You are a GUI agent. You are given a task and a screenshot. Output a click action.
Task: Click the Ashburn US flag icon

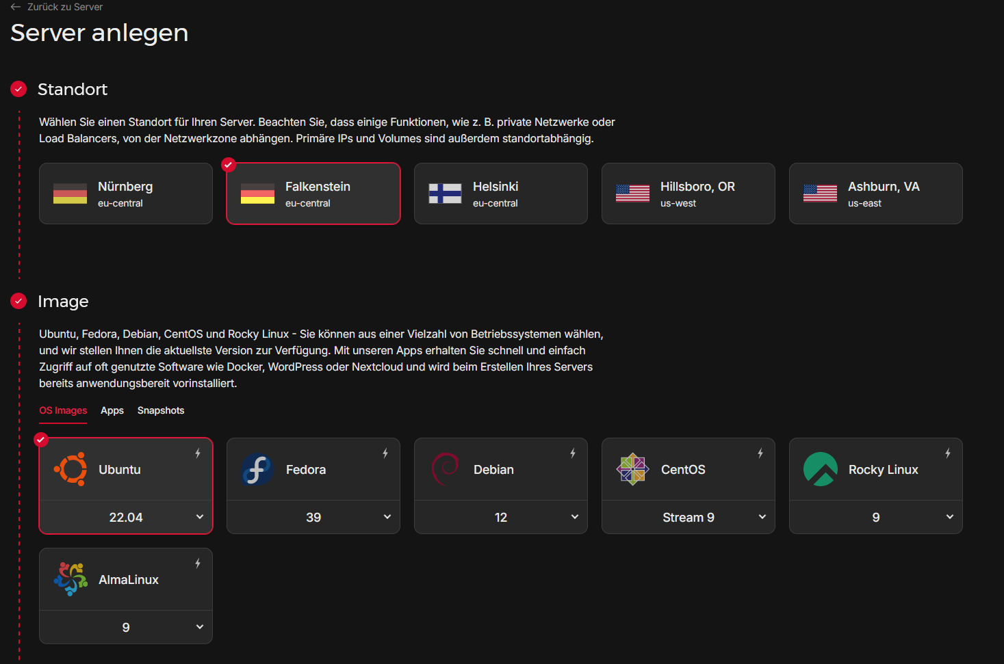(820, 194)
